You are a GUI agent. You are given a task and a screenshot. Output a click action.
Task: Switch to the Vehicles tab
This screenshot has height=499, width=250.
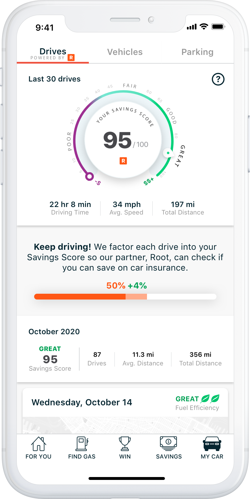pos(125,52)
